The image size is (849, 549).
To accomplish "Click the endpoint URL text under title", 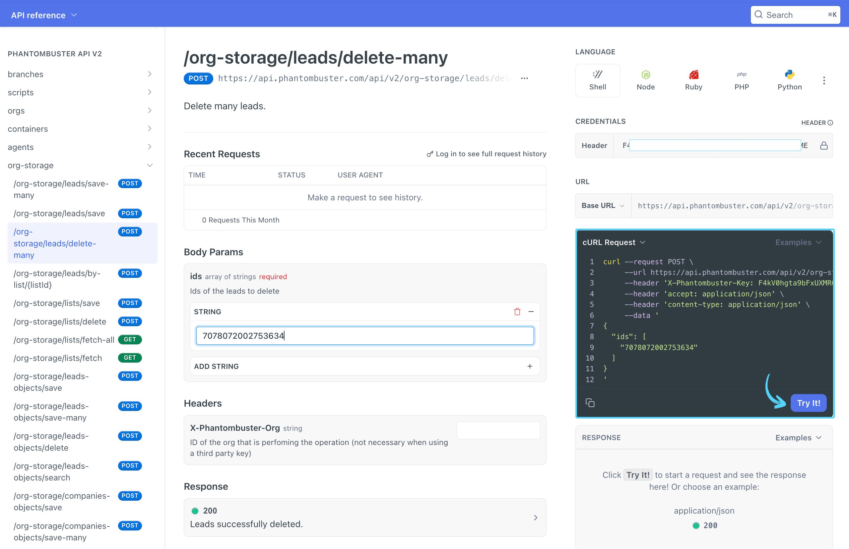I will [365, 78].
